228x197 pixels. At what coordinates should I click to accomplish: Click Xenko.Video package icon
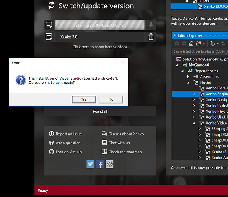(x=202, y=123)
